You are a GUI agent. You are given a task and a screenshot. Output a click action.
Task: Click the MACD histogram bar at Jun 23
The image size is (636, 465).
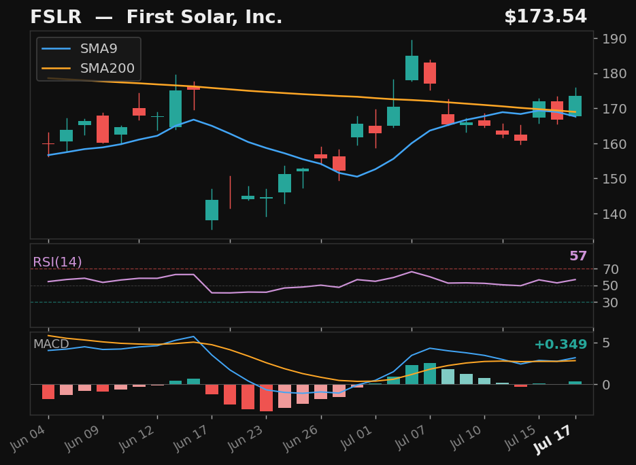[266, 398]
